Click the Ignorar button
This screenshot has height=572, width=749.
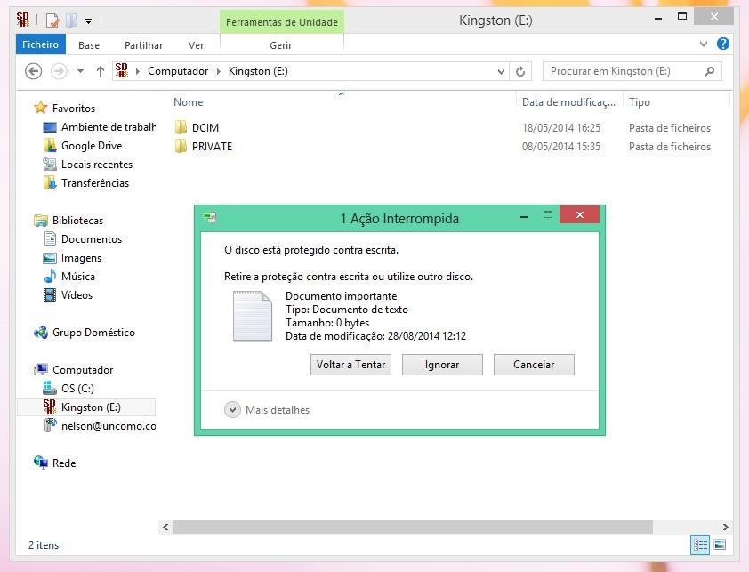pos(442,365)
